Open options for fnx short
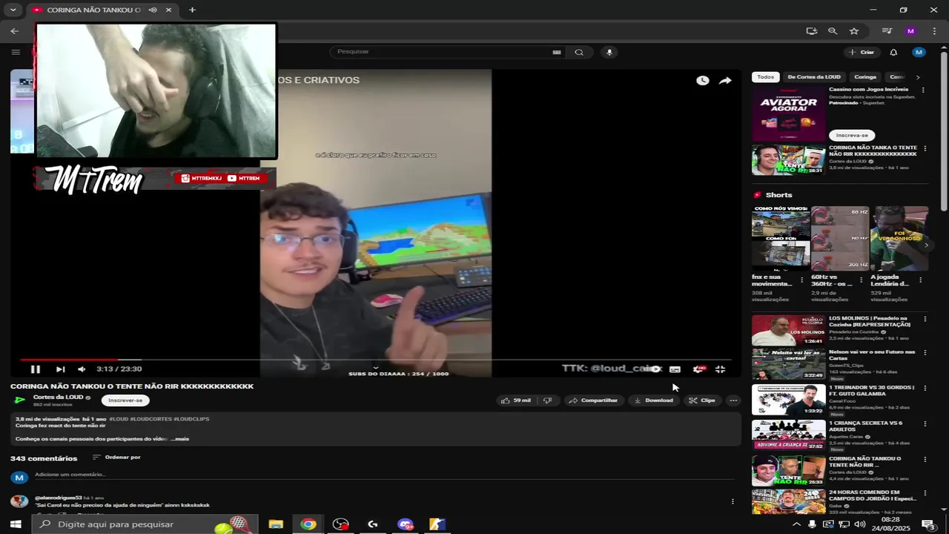 click(x=801, y=280)
